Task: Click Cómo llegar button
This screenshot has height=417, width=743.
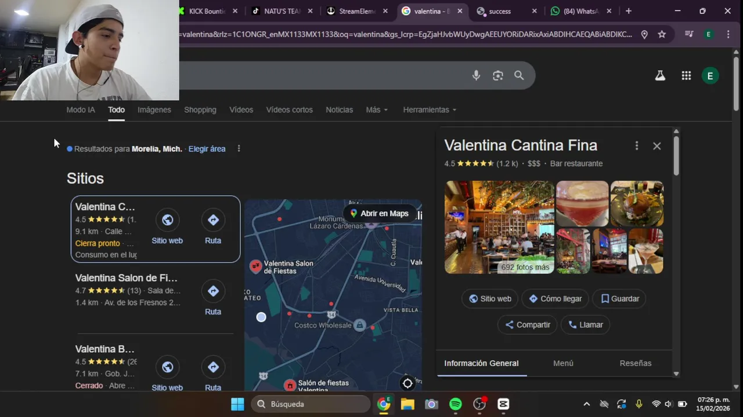Action: [x=555, y=299]
